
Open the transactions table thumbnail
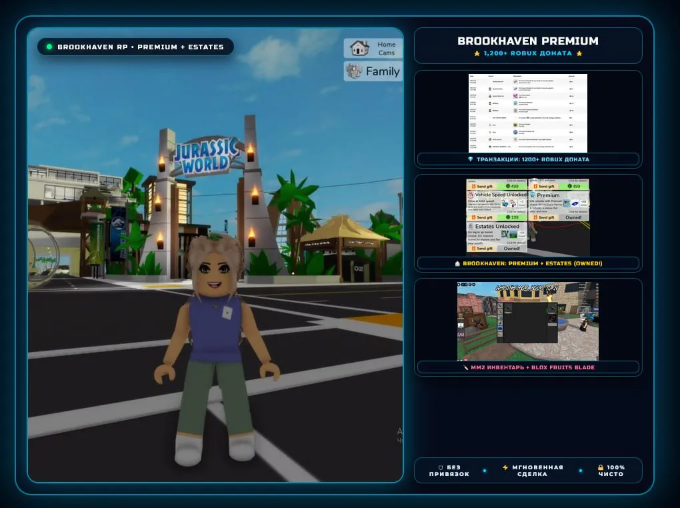click(528, 113)
